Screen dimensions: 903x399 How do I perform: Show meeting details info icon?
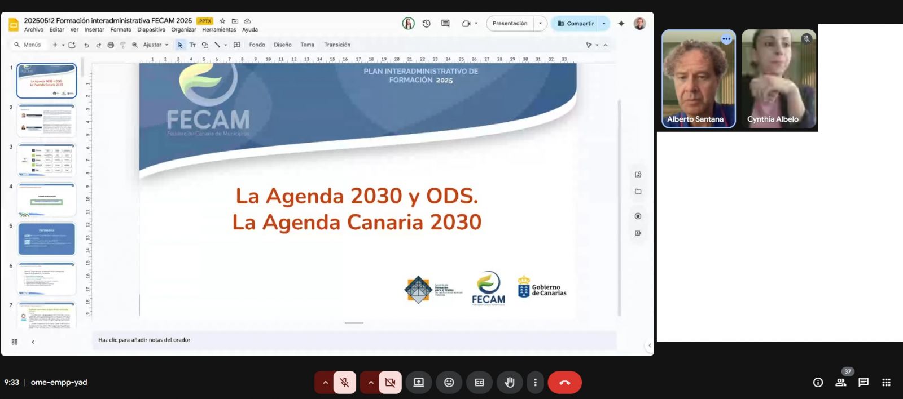tap(817, 382)
